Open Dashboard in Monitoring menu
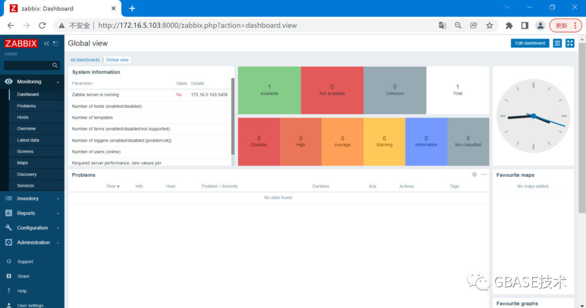586x308 pixels. [x=37, y=94]
